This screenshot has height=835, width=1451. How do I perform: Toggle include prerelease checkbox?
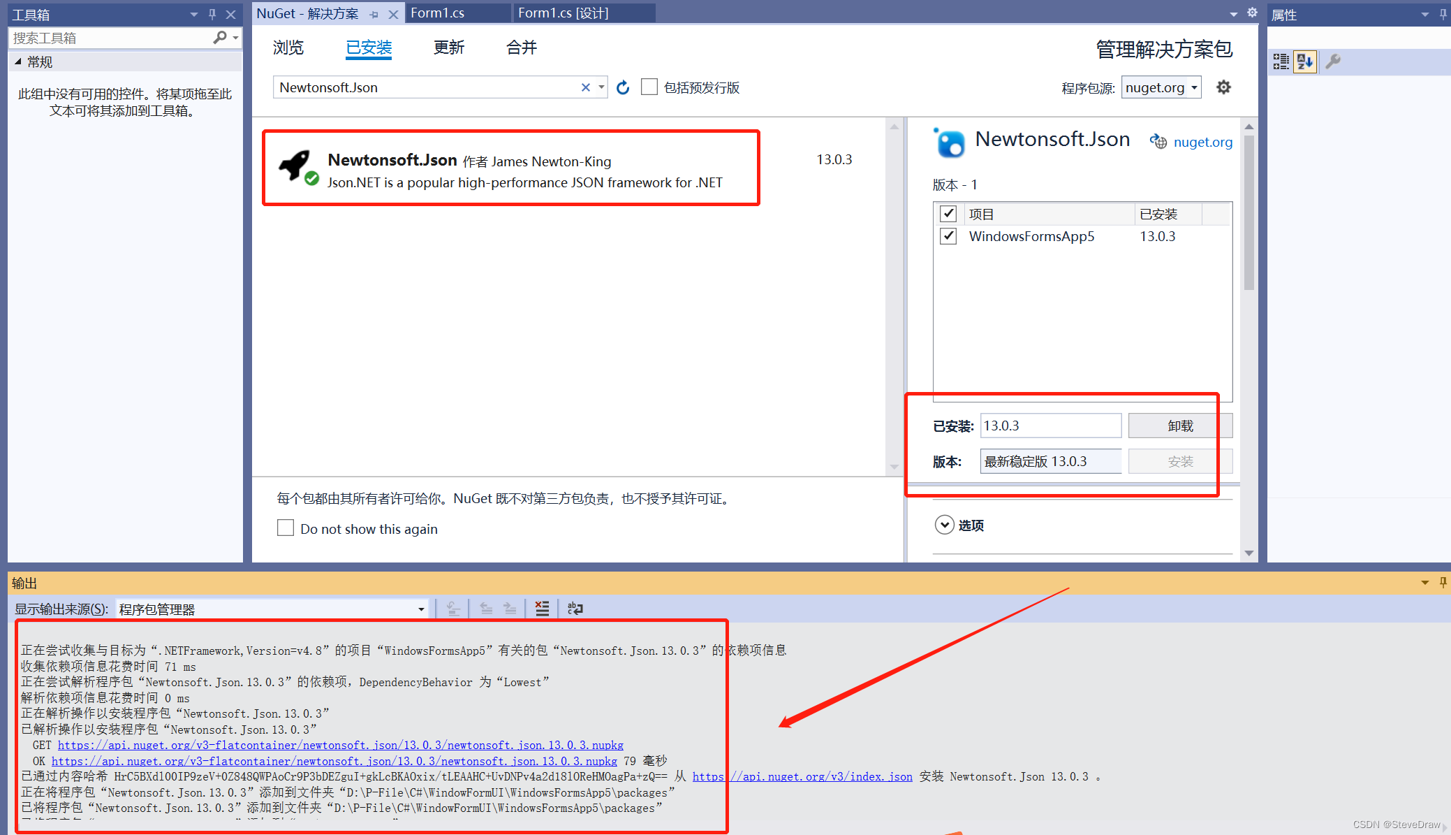point(649,87)
